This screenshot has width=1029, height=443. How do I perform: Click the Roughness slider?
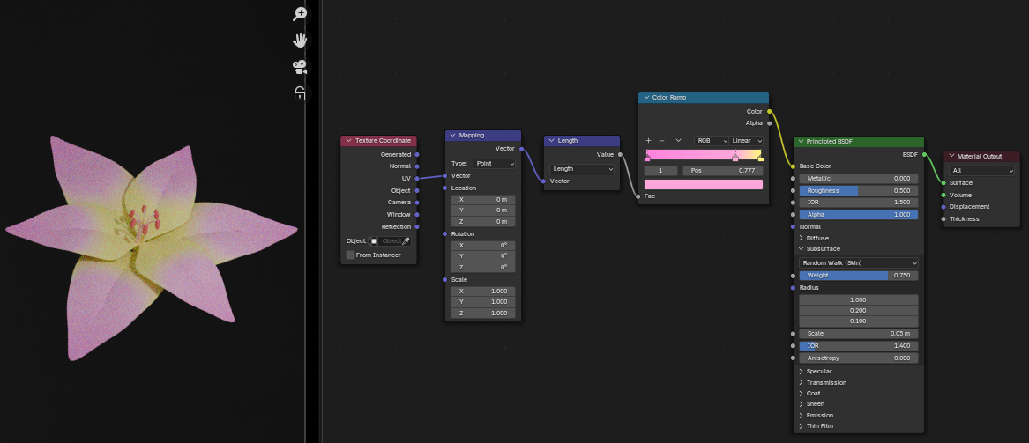(x=858, y=191)
